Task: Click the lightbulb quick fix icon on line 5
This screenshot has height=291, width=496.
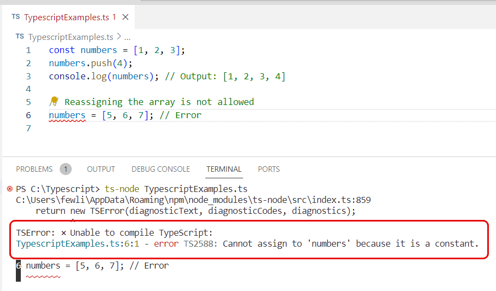Action: [54, 101]
